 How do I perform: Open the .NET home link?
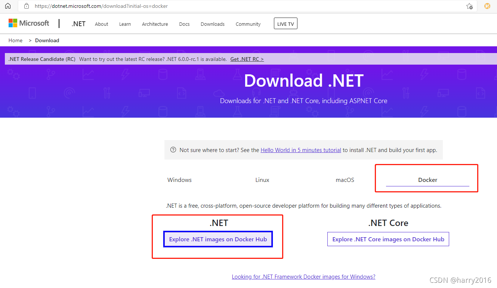point(78,24)
